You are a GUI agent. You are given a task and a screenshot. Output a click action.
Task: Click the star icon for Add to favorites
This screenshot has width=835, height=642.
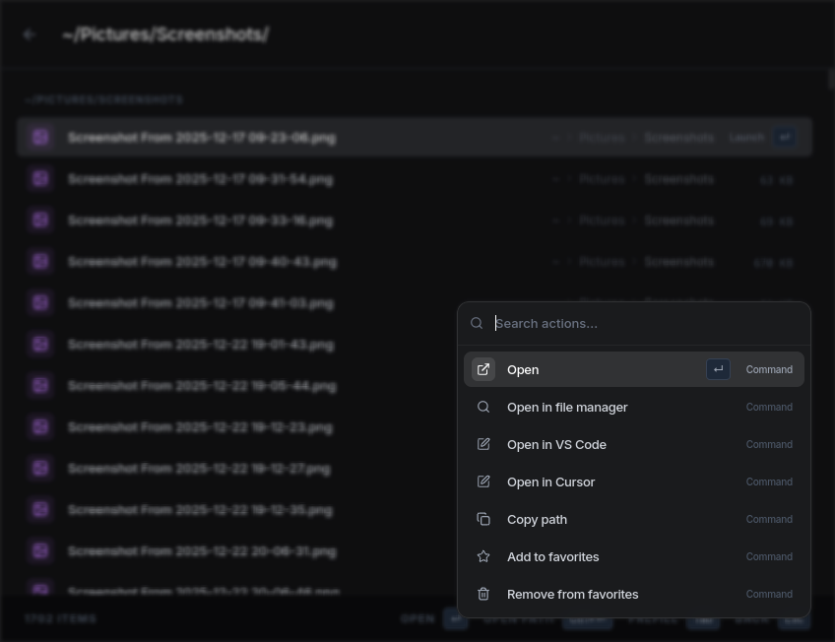click(483, 556)
